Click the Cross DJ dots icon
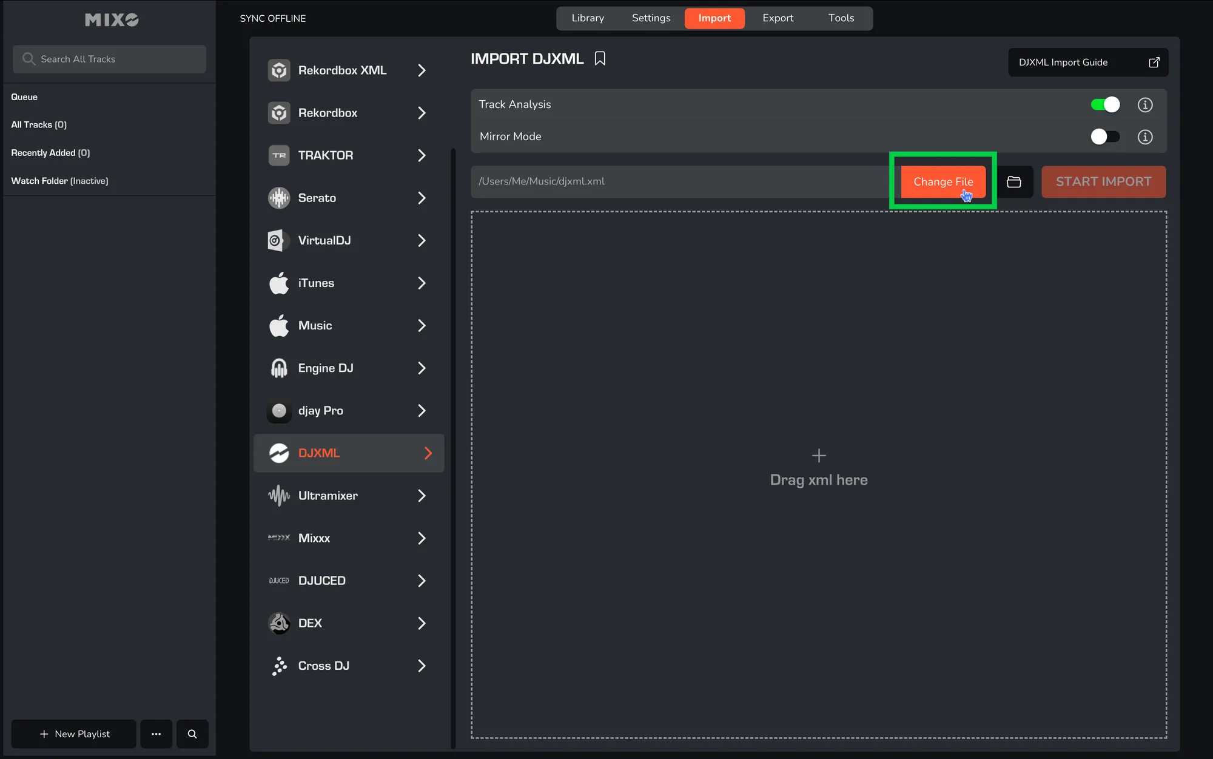This screenshot has width=1213, height=759. (279, 666)
